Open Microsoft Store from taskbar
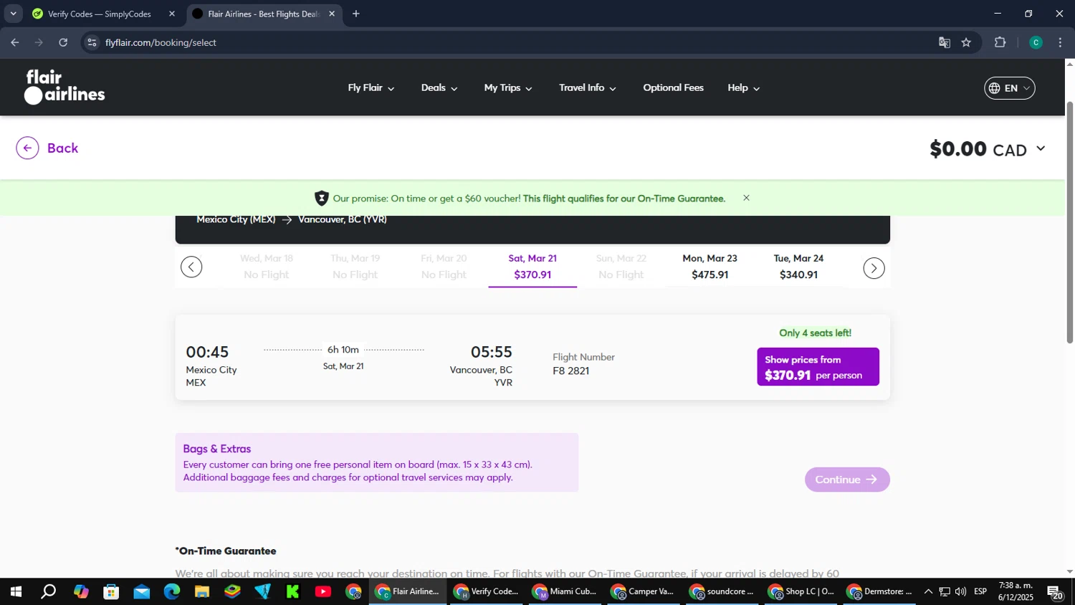Viewport: 1075px width, 605px height. tap(110, 592)
